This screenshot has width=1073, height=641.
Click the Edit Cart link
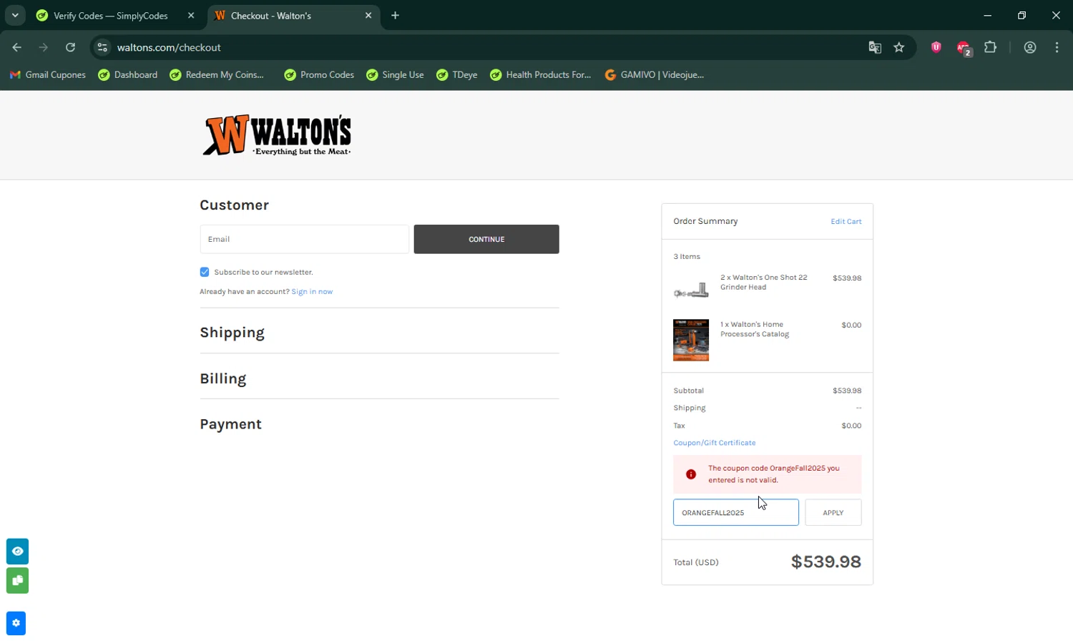click(846, 221)
